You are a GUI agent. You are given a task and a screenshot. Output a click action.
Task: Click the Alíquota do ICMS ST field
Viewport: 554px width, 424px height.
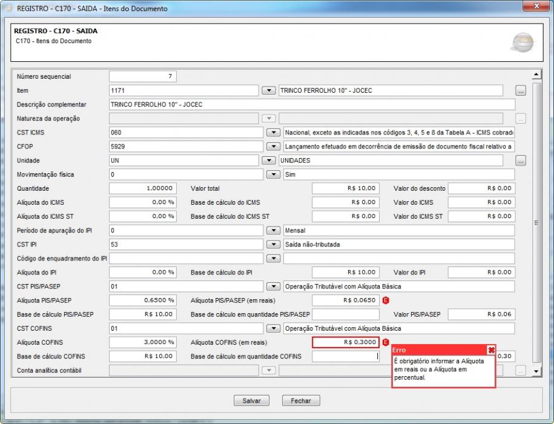click(x=143, y=216)
